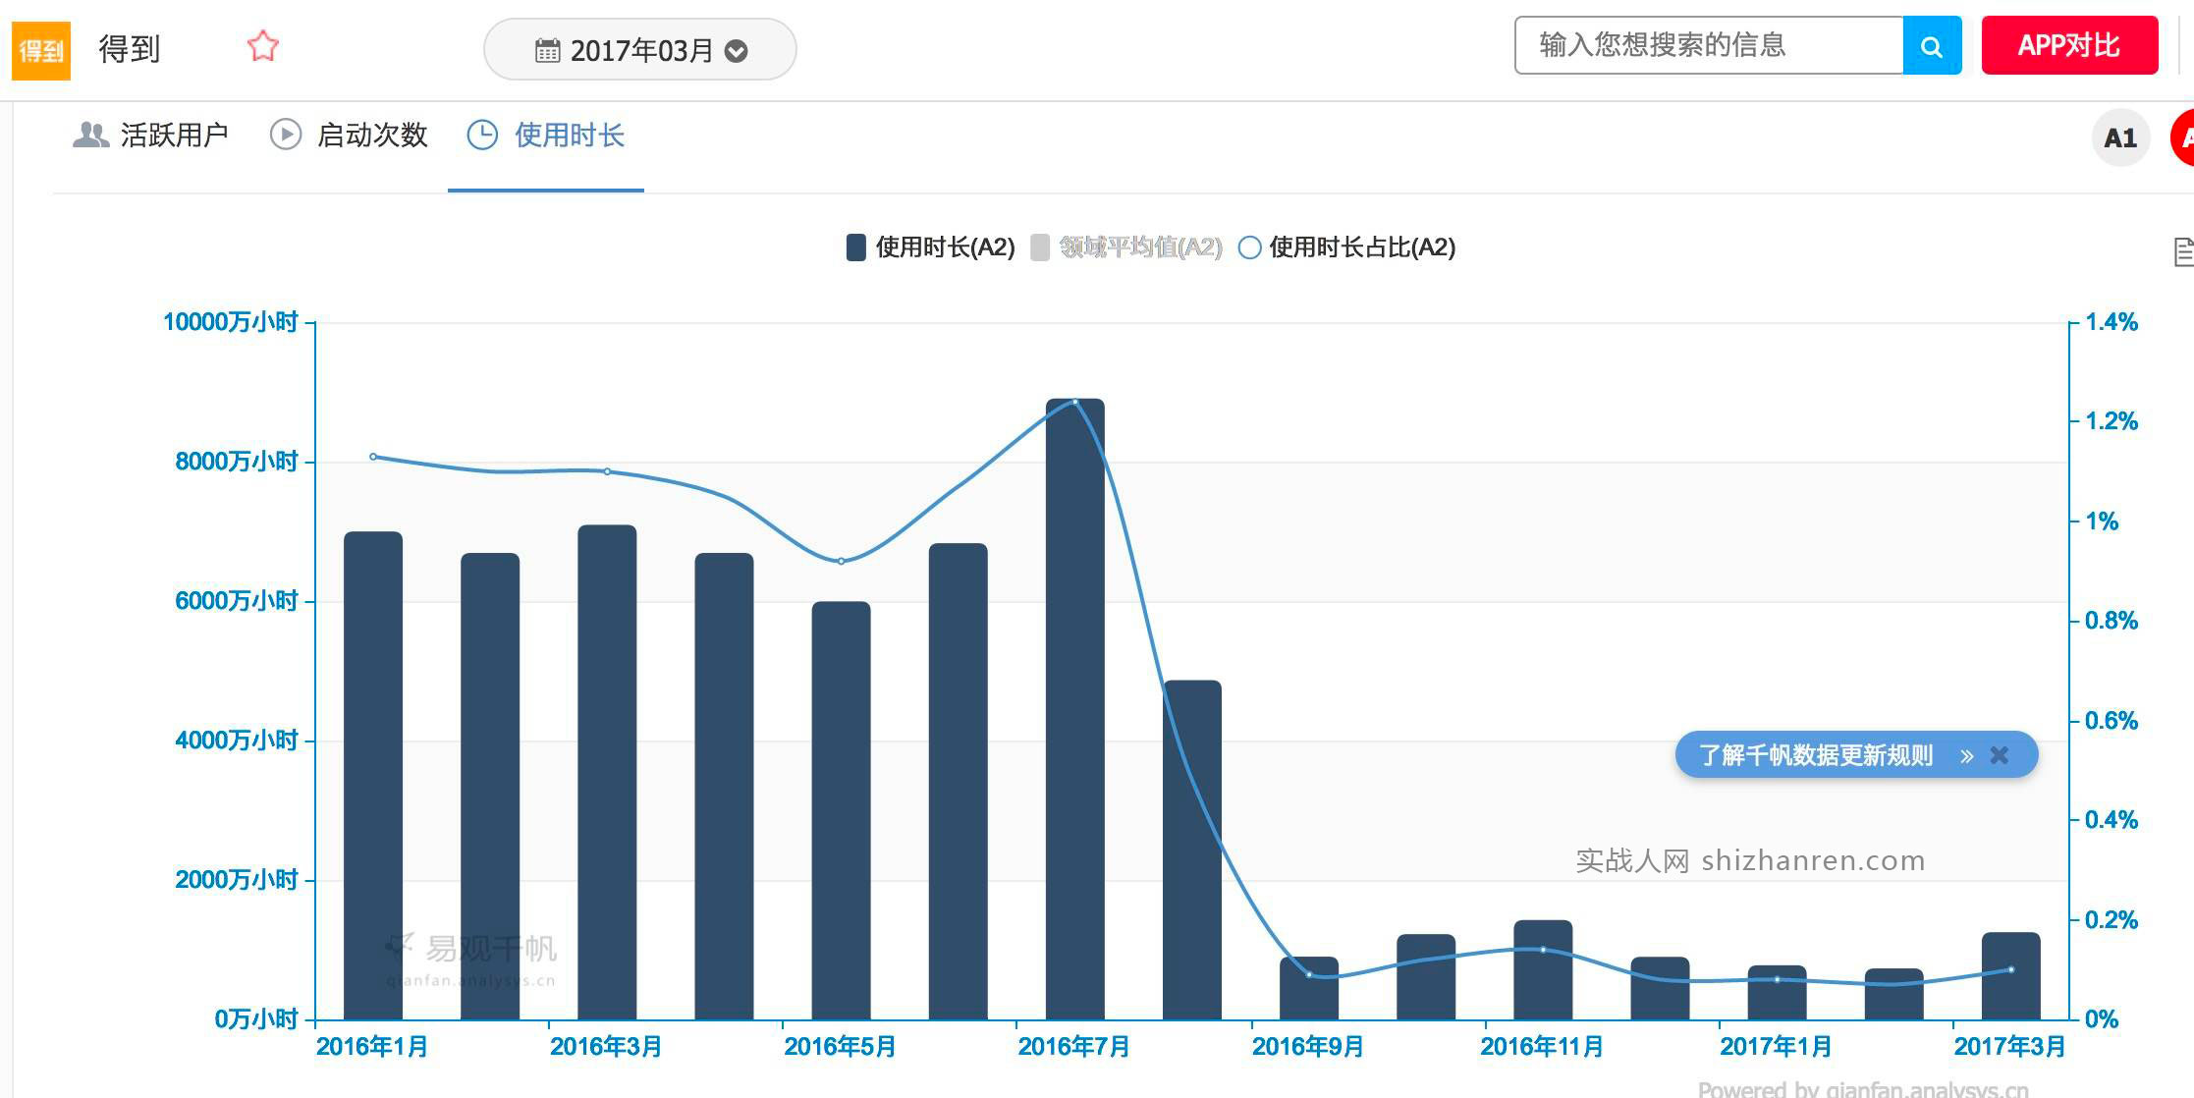
Task: Click the blue search magnifier button
Action: click(1931, 46)
